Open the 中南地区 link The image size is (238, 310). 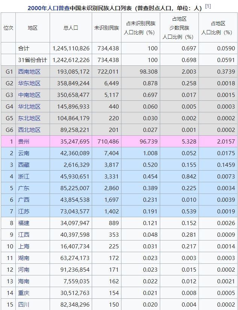click(x=29, y=95)
